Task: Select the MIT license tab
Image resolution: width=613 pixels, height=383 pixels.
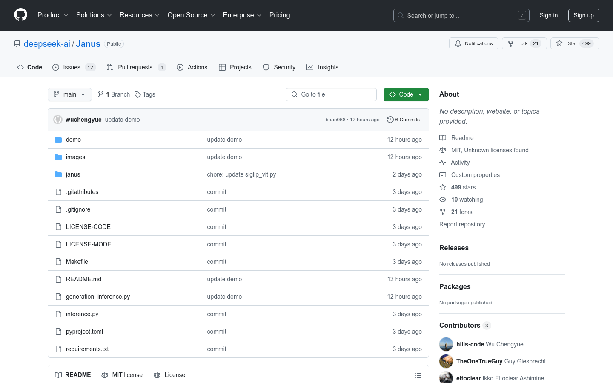Action: pos(122,375)
